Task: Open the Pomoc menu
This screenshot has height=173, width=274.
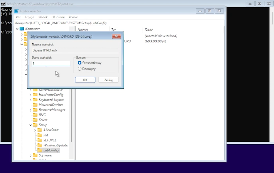Action: 73,17
